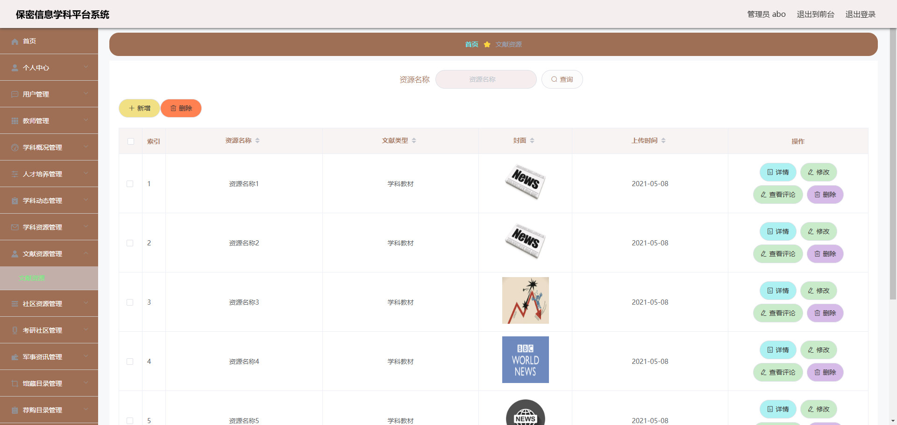
Task: Click the home icon beside 首页 in sidebar
Action: (15, 42)
